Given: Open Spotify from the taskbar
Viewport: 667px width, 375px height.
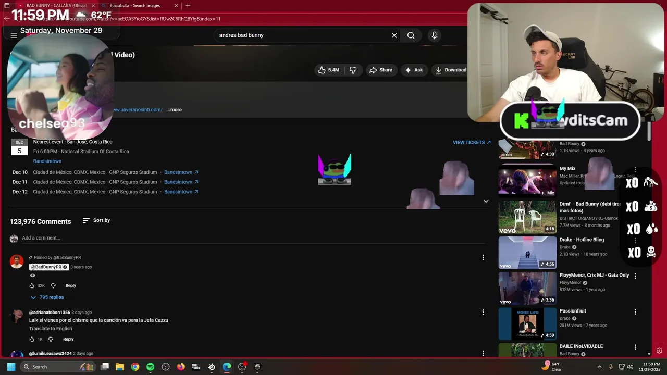Looking at the screenshot, I should coord(150,367).
